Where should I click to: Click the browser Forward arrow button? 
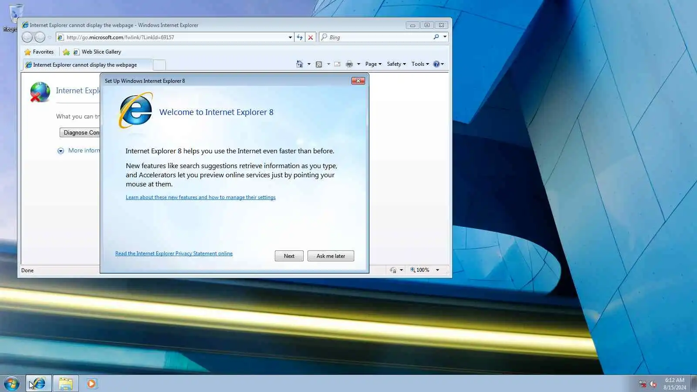tap(40, 37)
